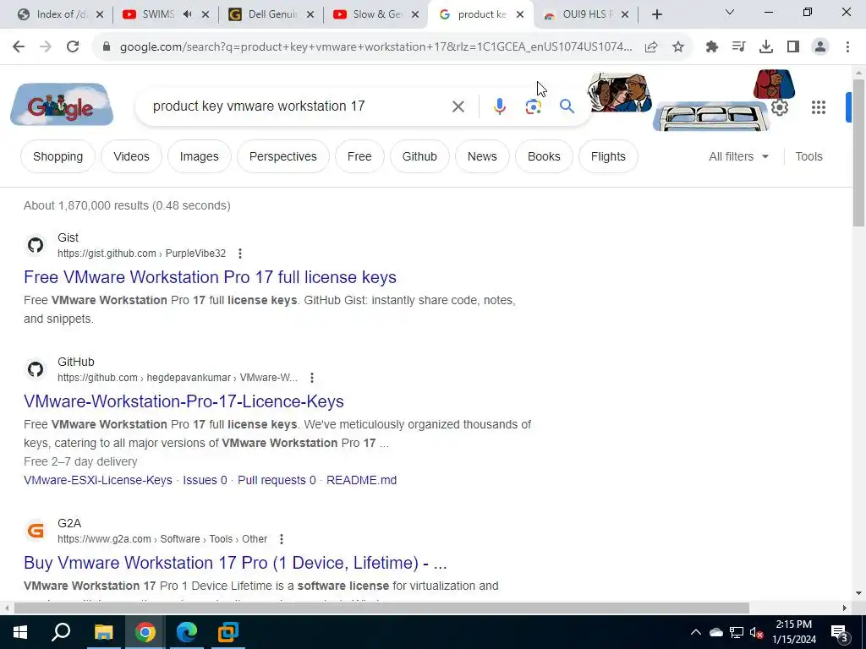Open the Issues 0 sublink
Image resolution: width=866 pixels, height=649 pixels.
pyautogui.click(x=205, y=480)
